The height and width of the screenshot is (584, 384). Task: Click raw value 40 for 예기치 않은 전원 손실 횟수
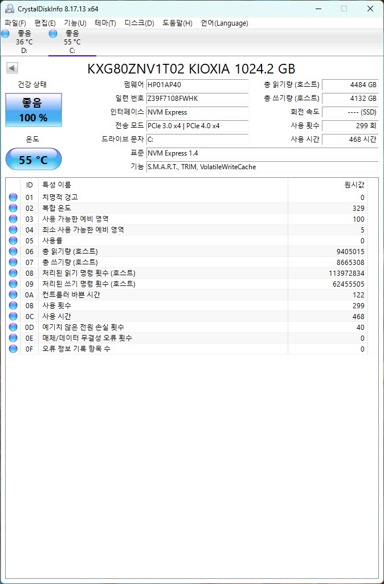(x=360, y=327)
